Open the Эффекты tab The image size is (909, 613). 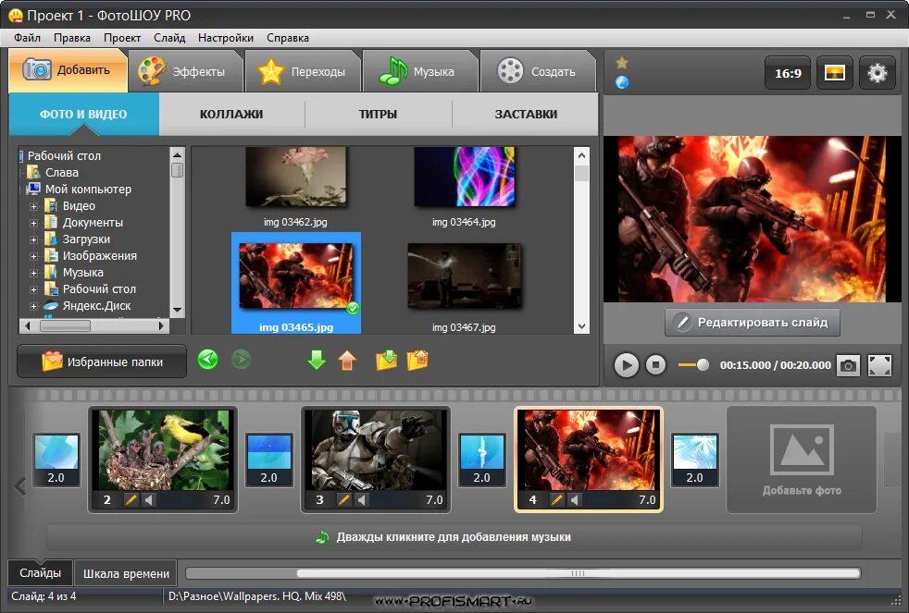click(184, 72)
